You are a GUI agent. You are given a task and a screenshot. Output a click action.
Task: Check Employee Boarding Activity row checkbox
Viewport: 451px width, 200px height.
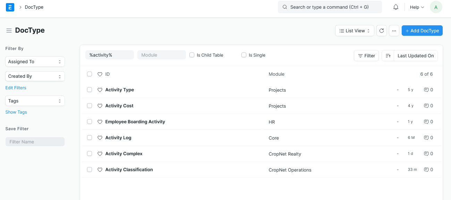click(x=90, y=122)
